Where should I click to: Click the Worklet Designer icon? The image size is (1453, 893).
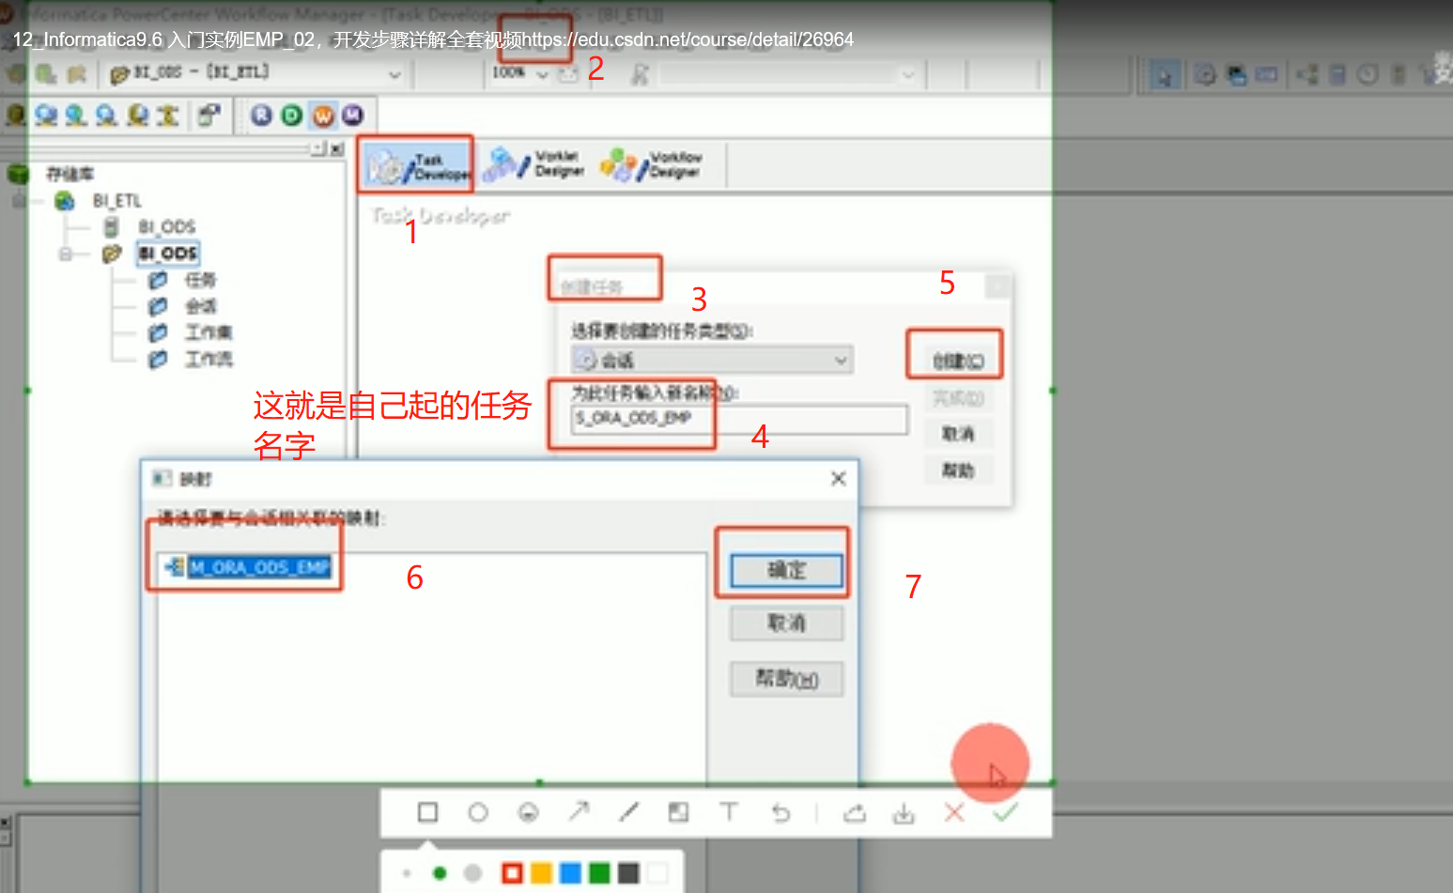[533, 163]
